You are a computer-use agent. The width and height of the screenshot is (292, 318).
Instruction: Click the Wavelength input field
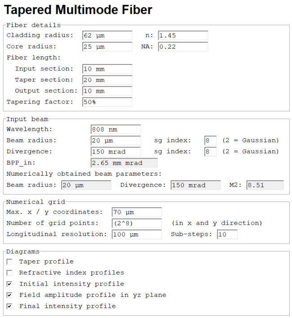(116, 129)
